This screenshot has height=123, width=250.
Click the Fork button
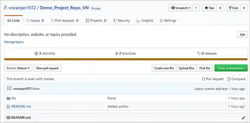click(233, 8)
